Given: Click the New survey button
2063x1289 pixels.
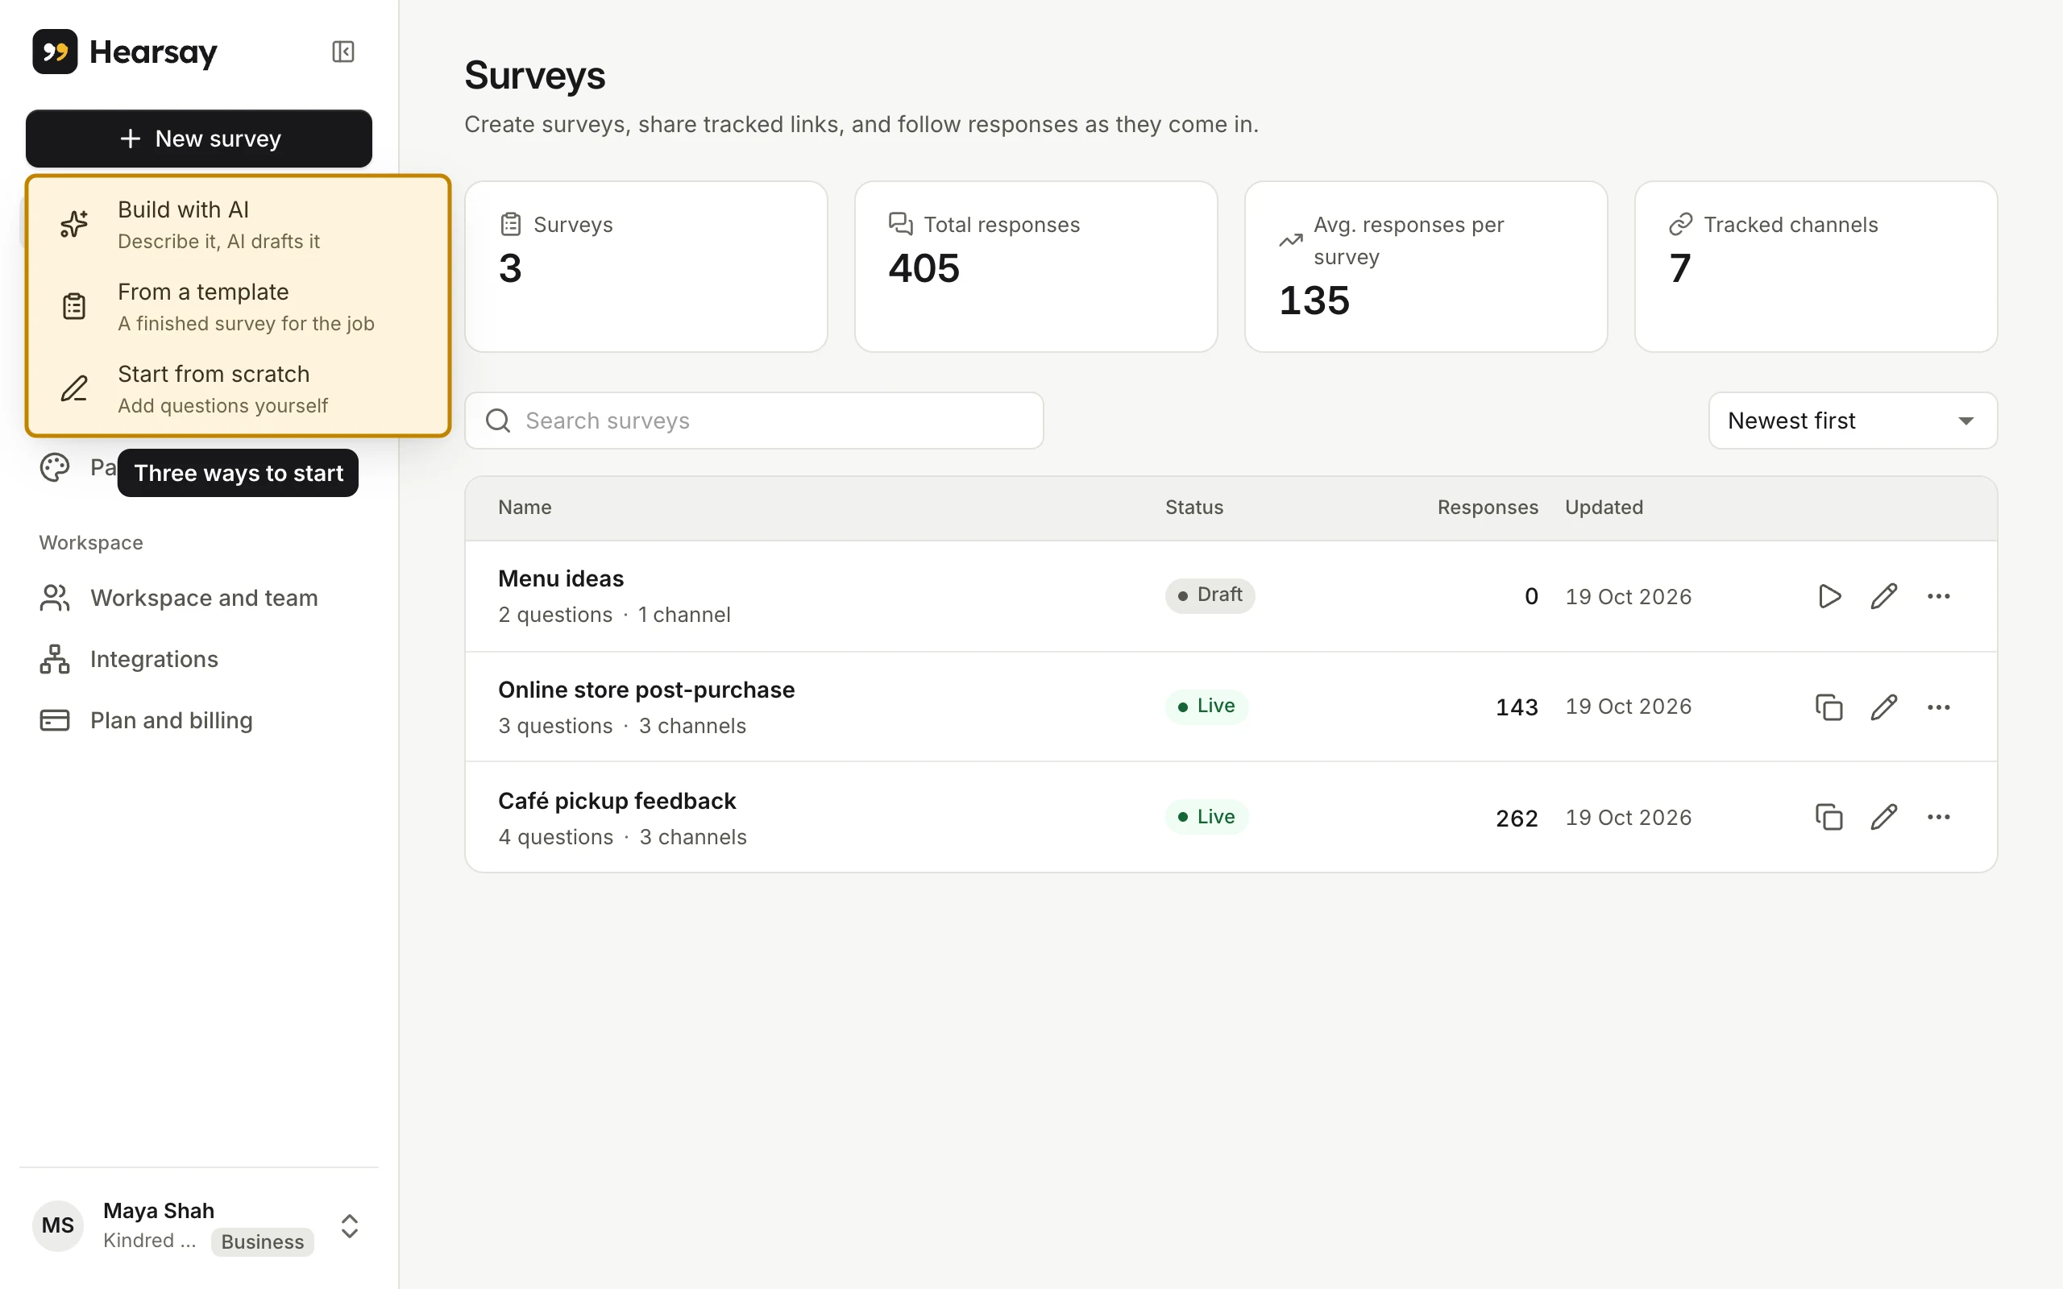Looking at the screenshot, I should point(198,138).
